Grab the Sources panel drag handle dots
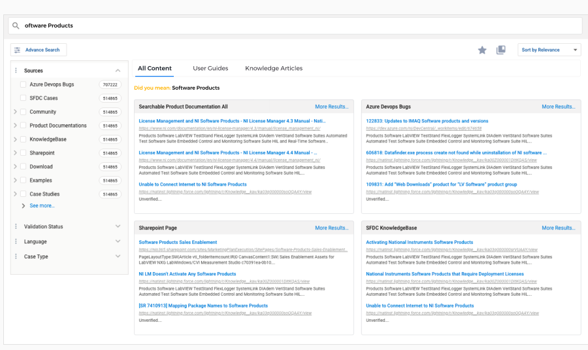The height and width of the screenshot is (350, 588). coord(16,71)
